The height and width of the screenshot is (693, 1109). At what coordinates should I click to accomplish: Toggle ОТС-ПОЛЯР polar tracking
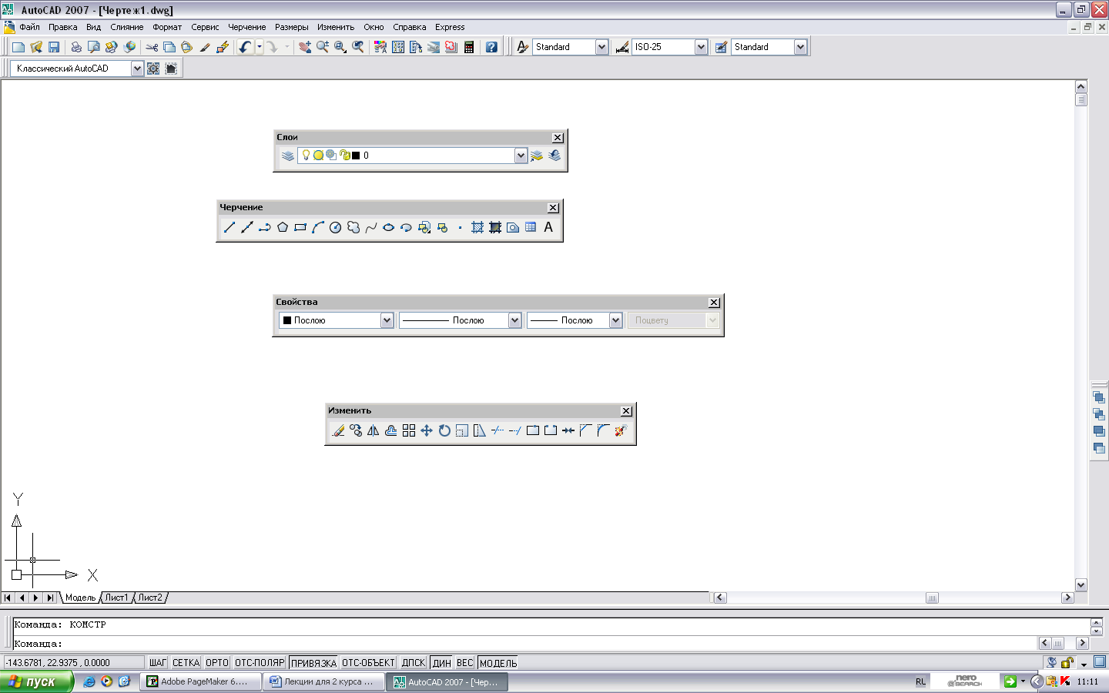pyautogui.click(x=260, y=663)
